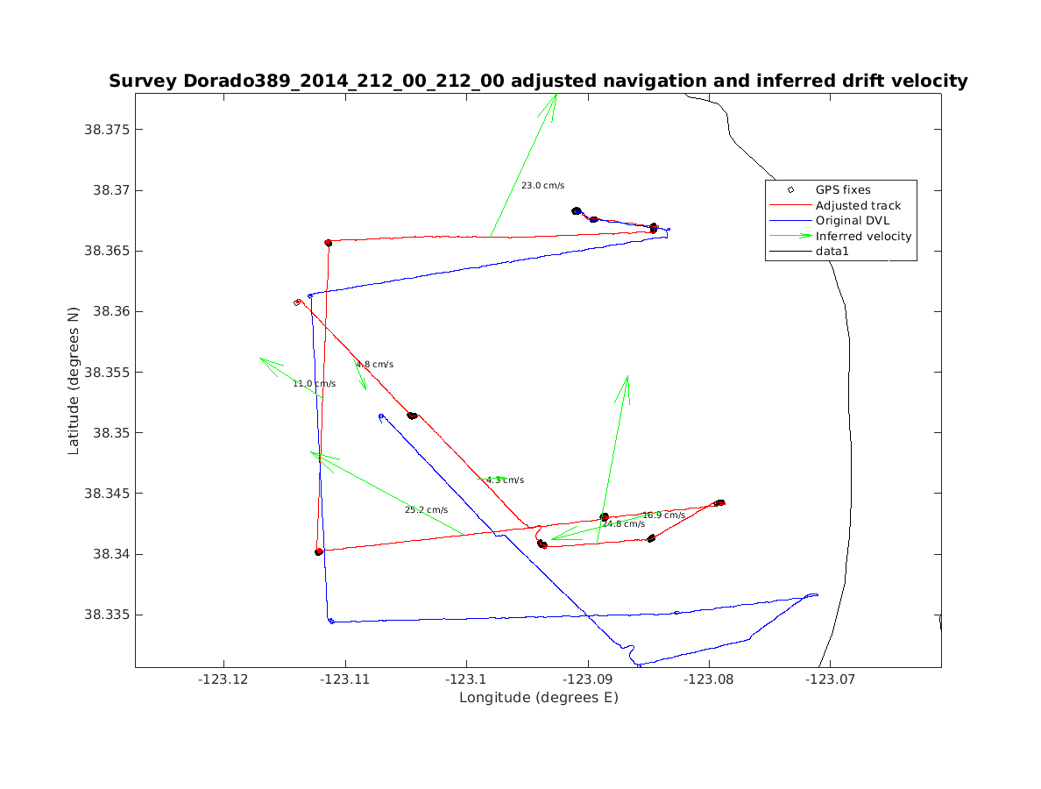The height and width of the screenshot is (789, 1041).
Task: Select the "Adjusted track" legend label
Action: (858, 205)
